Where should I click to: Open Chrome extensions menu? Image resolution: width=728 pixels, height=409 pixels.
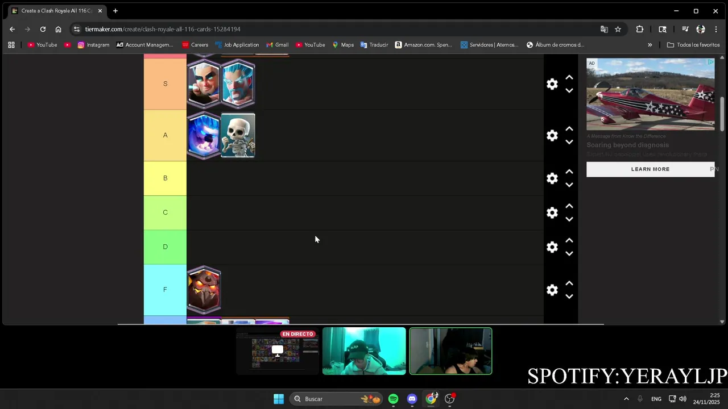[x=640, y=29]
